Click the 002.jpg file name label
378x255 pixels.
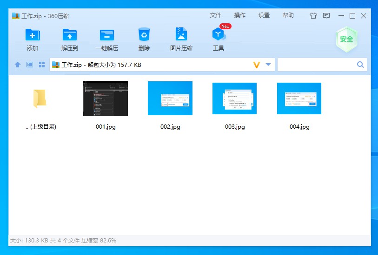[170, 127]
